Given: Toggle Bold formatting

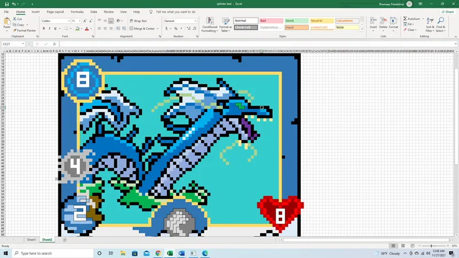Looking at the screenshot, I should click(44, 29).
